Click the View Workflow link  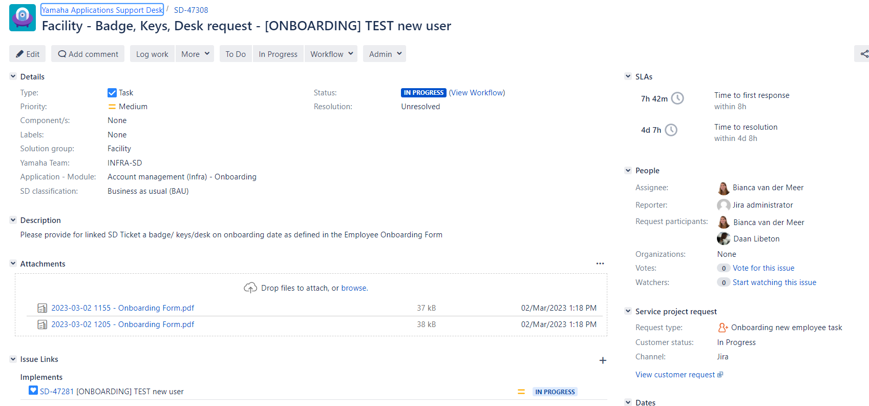click(x=477, y=93)
